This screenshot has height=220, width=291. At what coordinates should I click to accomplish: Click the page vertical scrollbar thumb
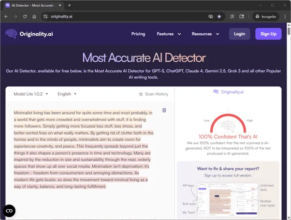pos(289,31)
